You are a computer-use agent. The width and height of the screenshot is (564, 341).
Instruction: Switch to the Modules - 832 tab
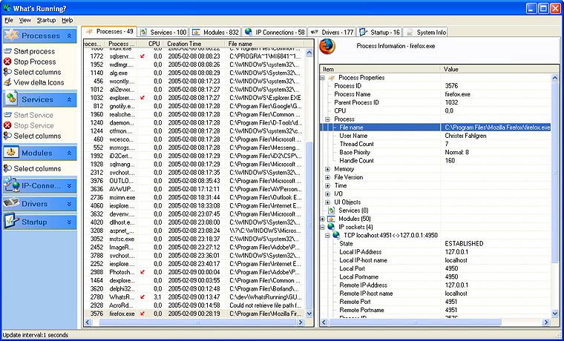[x=216, y=33]
